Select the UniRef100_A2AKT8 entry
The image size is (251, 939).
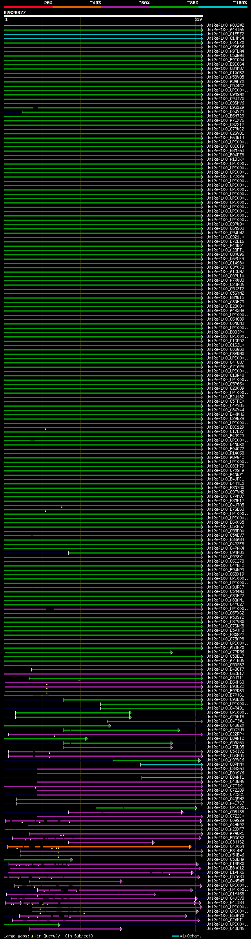click(x=225, y=717)
